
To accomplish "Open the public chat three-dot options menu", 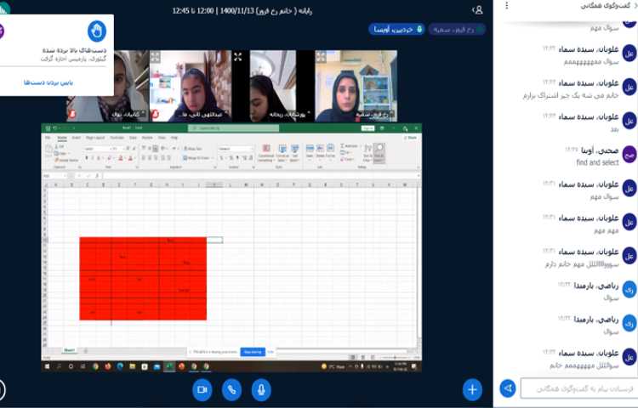I will [507, 6].
